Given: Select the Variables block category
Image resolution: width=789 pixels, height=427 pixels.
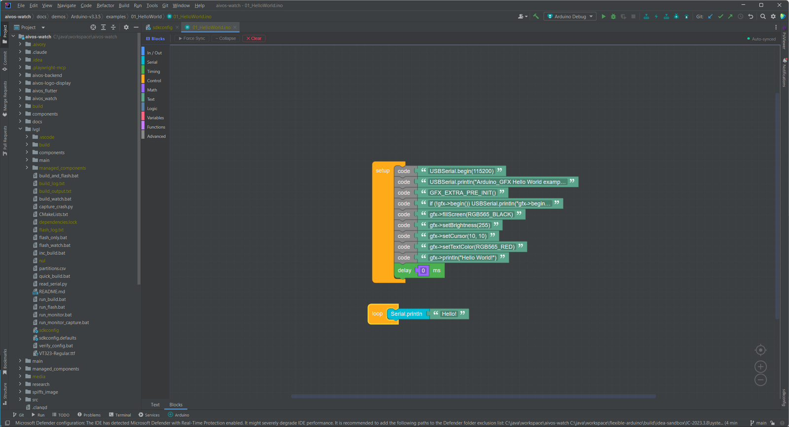Looking at the screenshot, I should pyautogui.click(x=155, y=118).
